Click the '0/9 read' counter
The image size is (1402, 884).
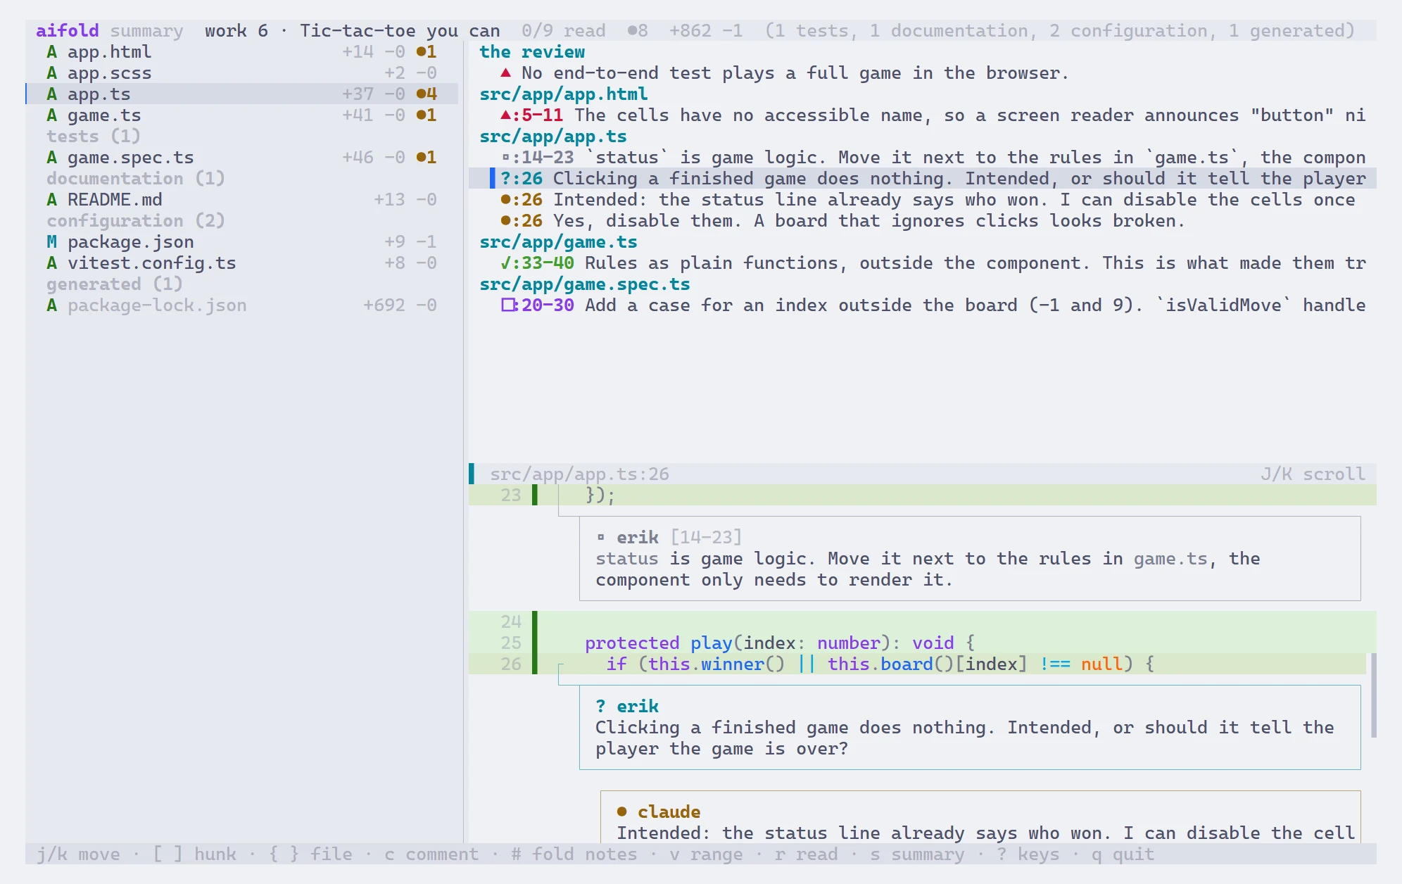point(564,31)
